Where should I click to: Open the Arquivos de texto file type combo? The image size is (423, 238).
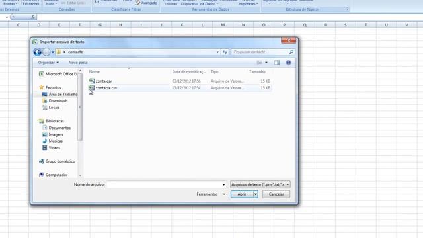point(260,185)
